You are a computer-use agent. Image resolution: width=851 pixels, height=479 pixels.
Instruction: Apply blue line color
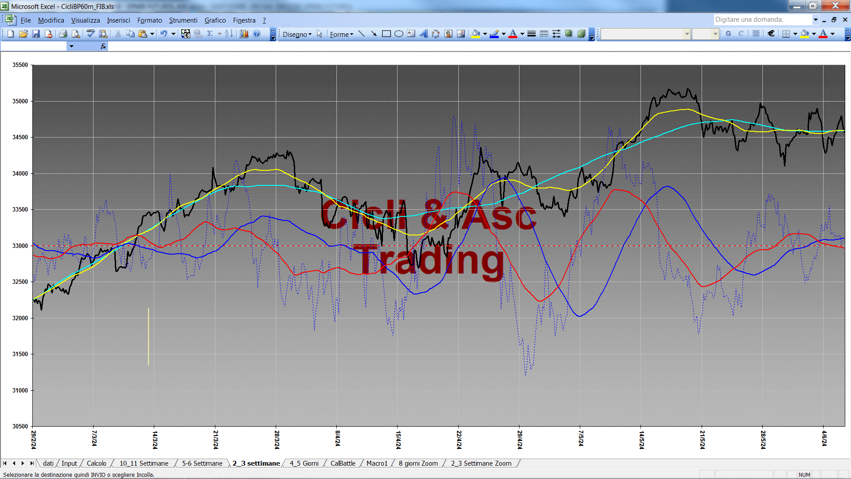(494, 34)
